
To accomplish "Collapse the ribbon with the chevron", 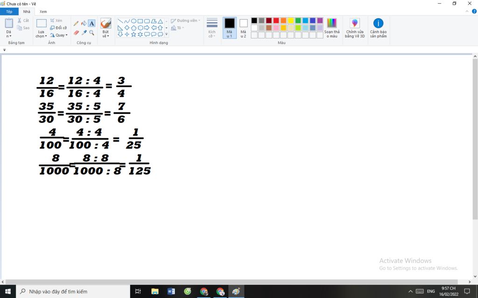I will point(467,12).
